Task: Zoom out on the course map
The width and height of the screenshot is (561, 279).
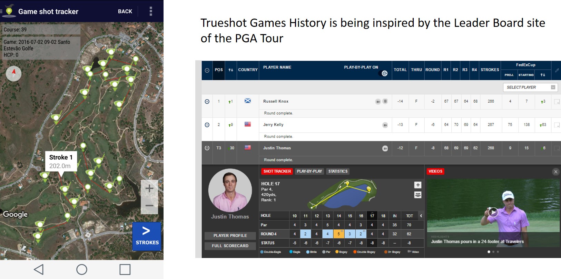Action: click(149, 206)
